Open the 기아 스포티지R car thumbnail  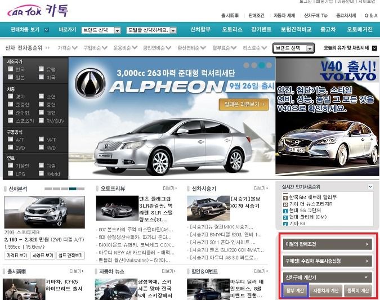(x=44, y=212)
